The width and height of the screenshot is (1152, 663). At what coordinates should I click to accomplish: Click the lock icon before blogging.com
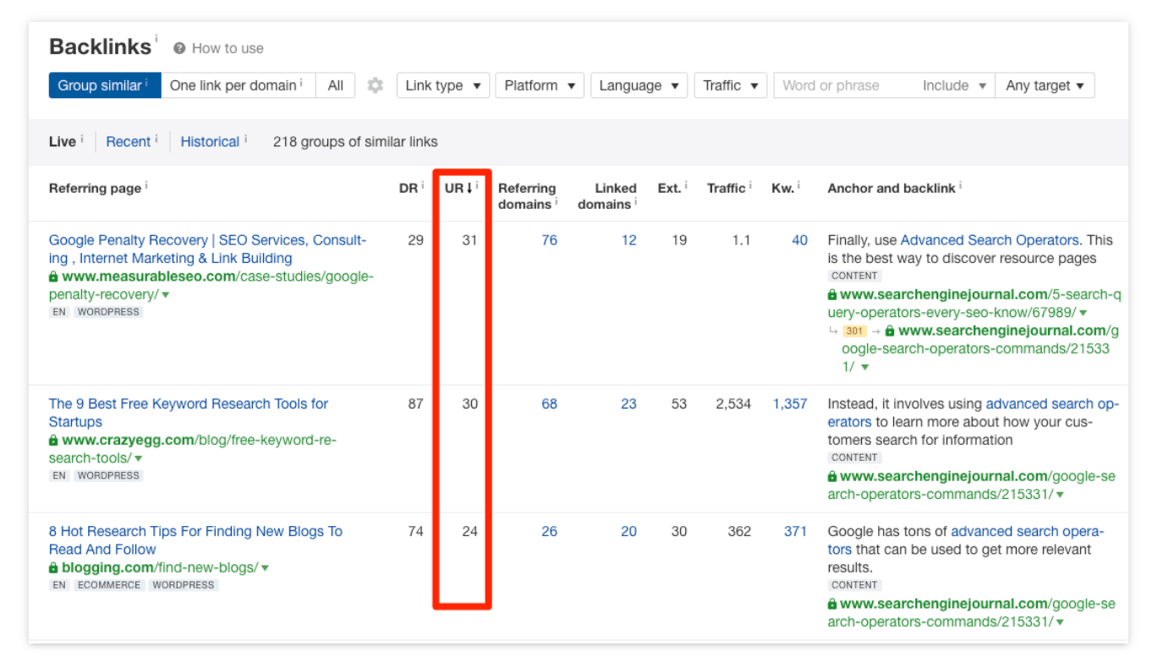[54, 568]
